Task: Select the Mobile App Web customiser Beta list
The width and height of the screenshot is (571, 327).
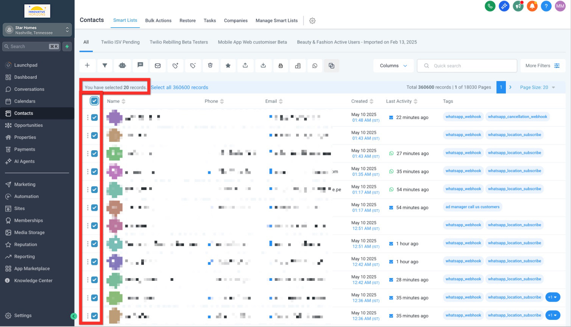Action: coord(252,42)
